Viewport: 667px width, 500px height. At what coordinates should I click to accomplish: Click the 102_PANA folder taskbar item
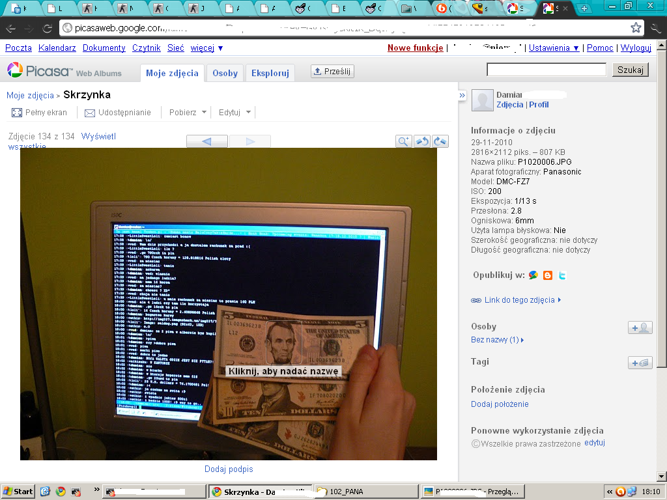[367, 492]
